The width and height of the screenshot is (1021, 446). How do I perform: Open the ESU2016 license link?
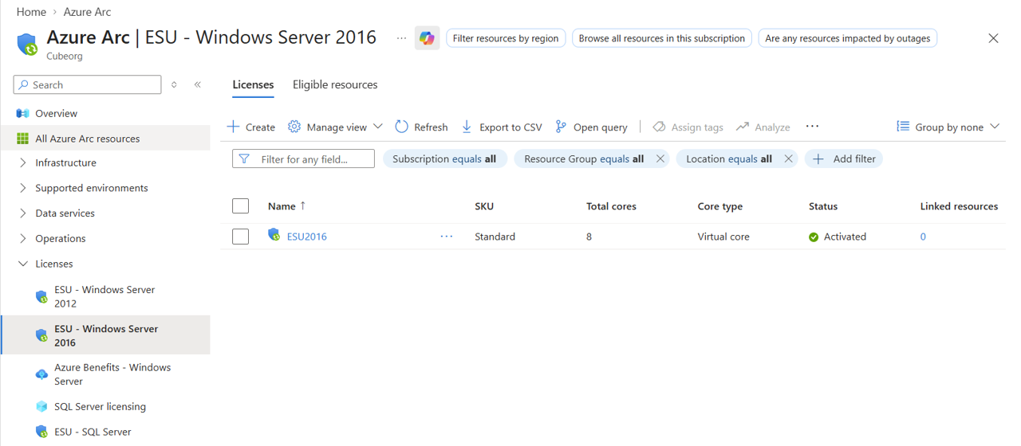(306, 237)
